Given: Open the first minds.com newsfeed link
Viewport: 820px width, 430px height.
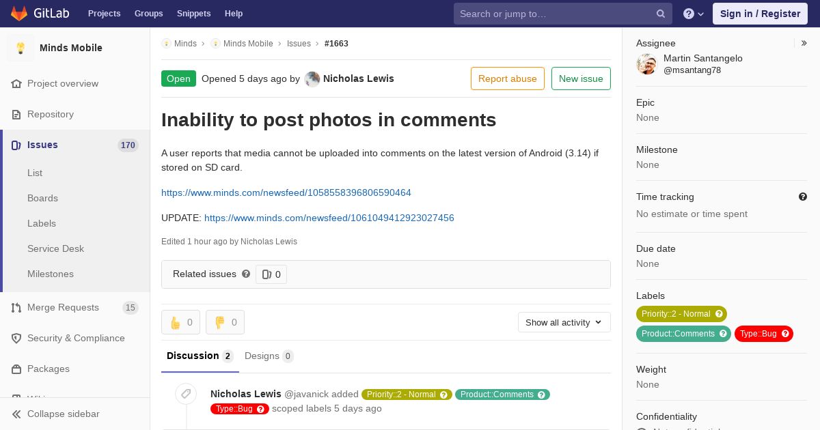Looking at the screenshot, I should pos(286,192).
